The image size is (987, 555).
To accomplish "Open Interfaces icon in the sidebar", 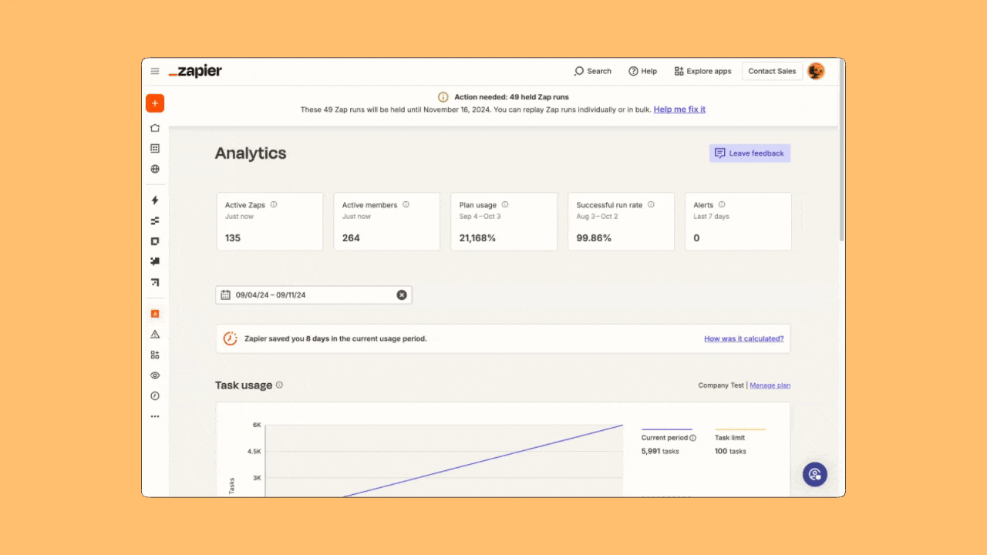I will coord(155,241).
